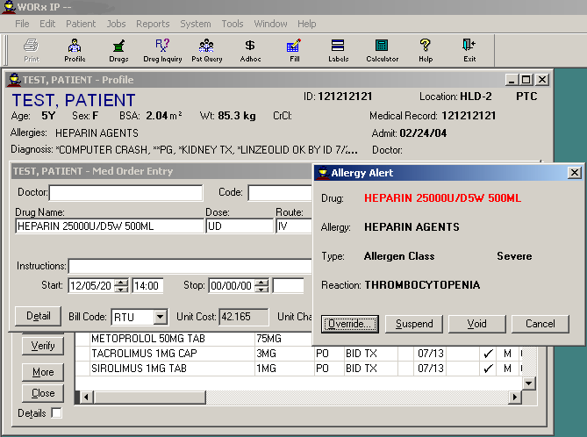Expand the Bill Code RTU dropdown
587x437 pixels.
pos(160,317)
